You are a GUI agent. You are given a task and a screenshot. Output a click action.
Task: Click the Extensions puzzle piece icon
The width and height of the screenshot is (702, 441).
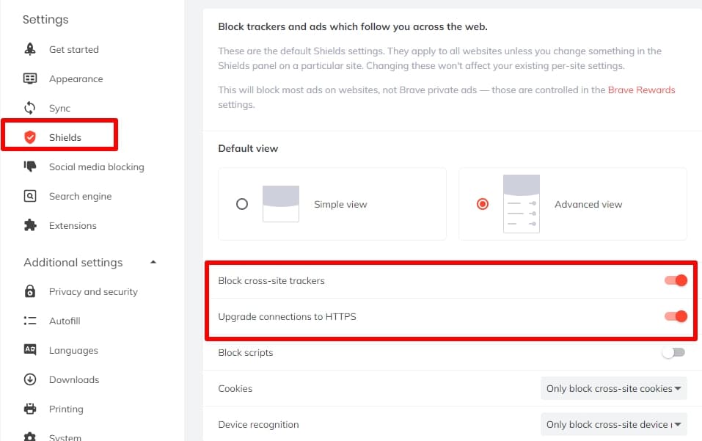30,225
